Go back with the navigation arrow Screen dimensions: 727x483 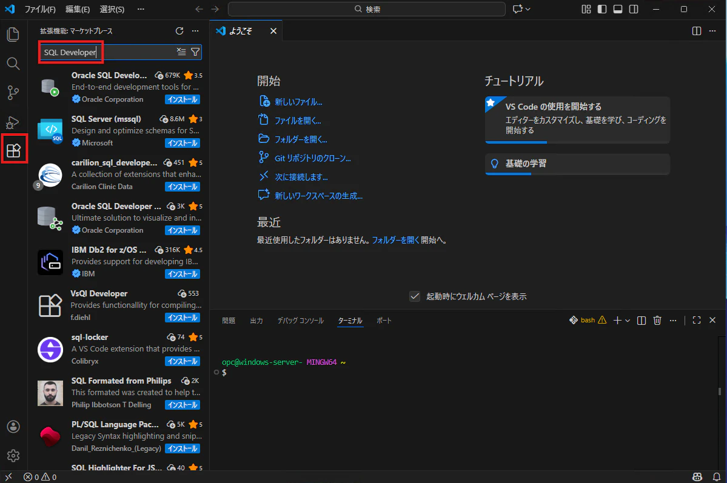(199, 9)
